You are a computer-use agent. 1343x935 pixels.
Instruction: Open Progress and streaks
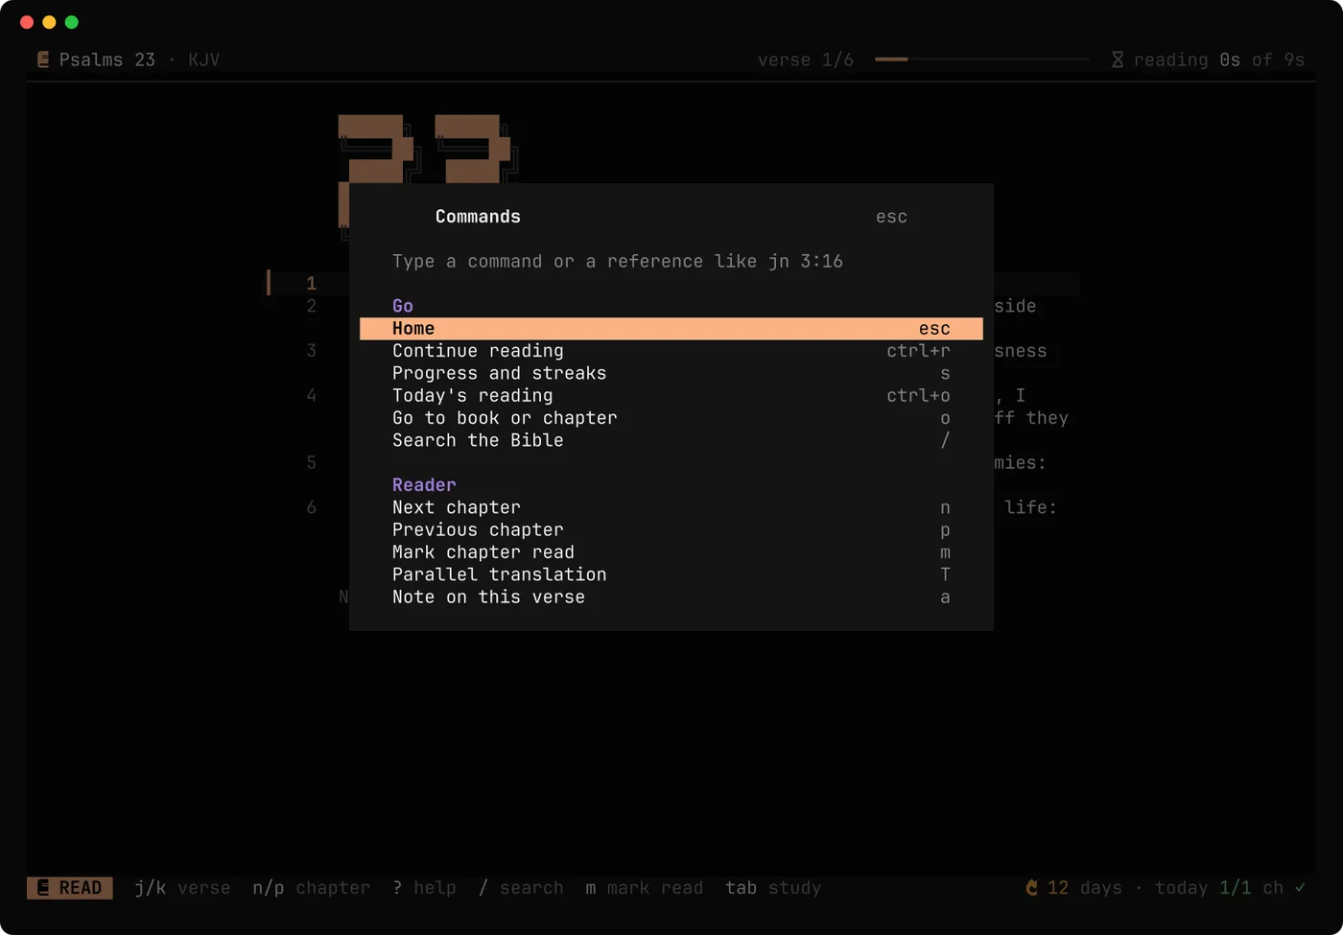[671, 373]
